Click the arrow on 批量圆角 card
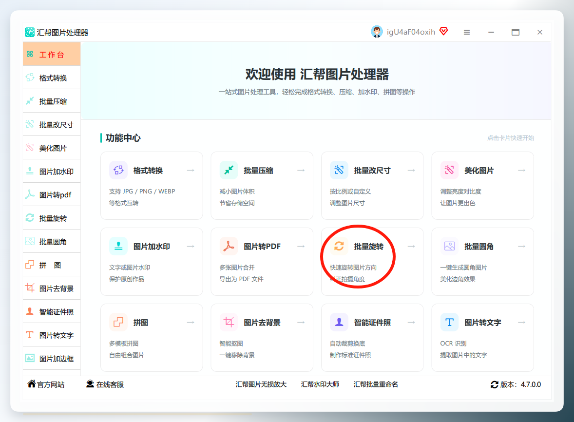 pos(522,246)
